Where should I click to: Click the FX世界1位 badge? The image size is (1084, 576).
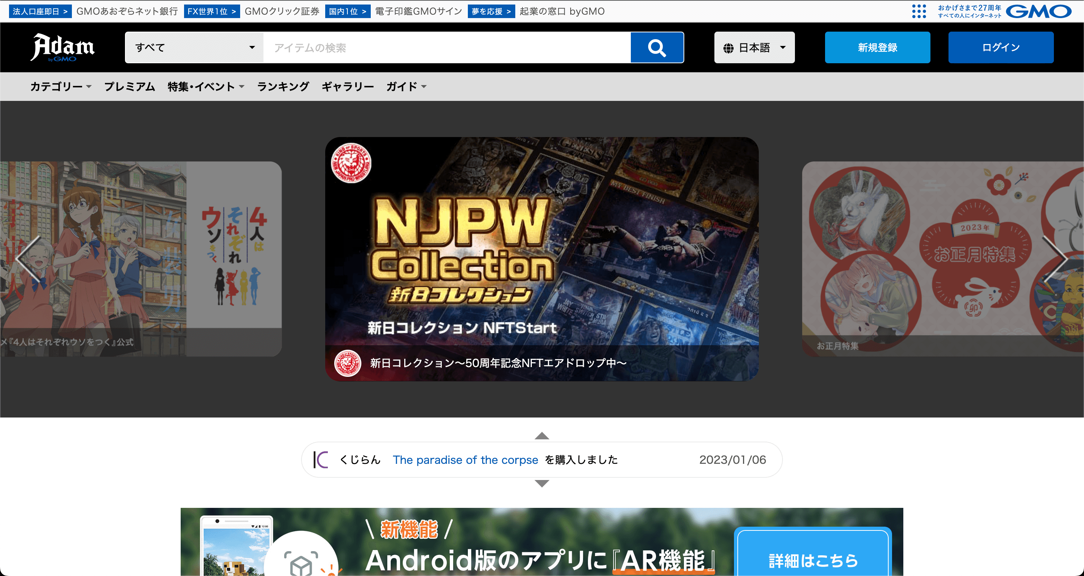(212, 11)
